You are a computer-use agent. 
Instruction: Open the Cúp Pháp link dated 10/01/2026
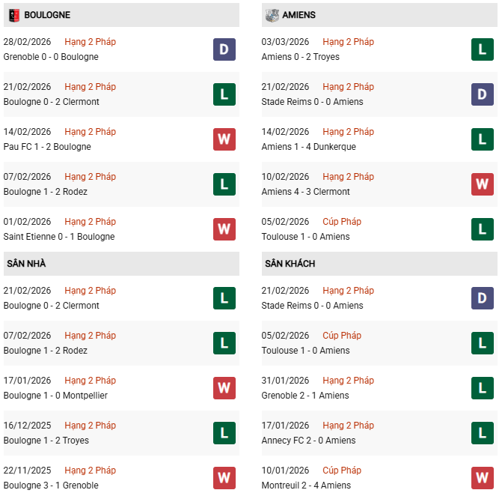pyautogui.click(x=342, y=471)
